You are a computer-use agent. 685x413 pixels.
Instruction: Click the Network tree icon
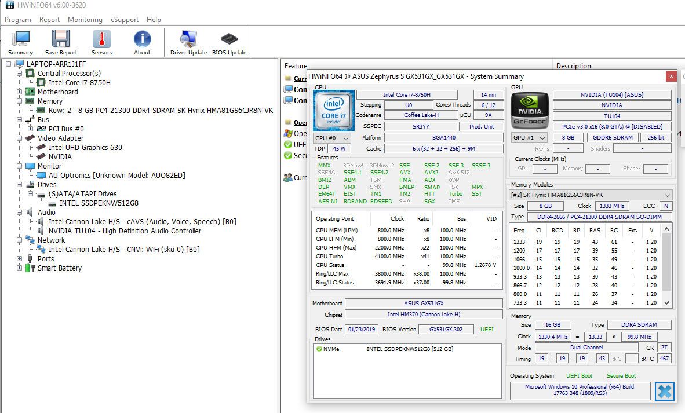(30, 240)
